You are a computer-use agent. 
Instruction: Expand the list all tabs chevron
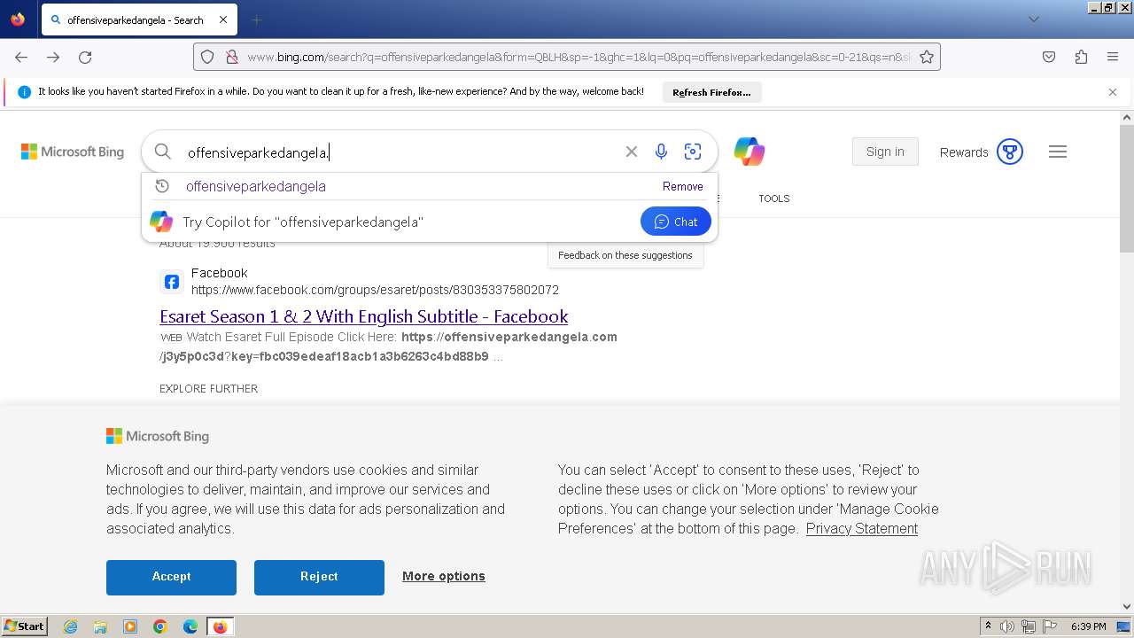point(1033,19)
